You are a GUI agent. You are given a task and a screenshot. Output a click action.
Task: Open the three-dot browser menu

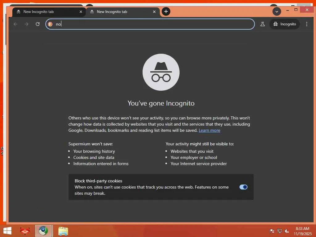point(306,24)
